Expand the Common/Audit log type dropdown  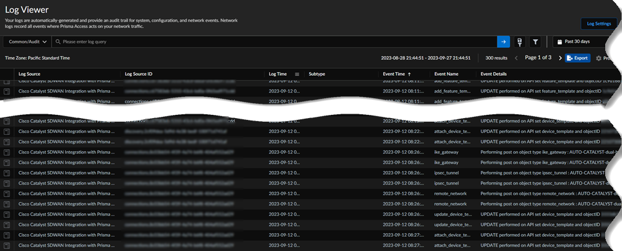coord(27,42)
